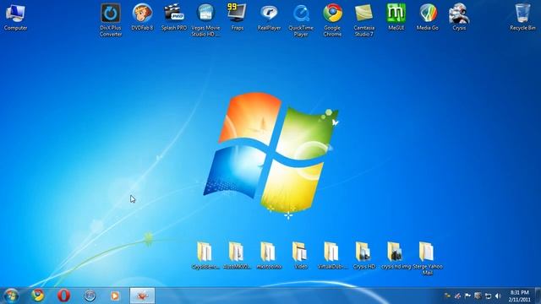
Task: Select the RealPlayer desktop shortcut
Action: pos(269,17)
